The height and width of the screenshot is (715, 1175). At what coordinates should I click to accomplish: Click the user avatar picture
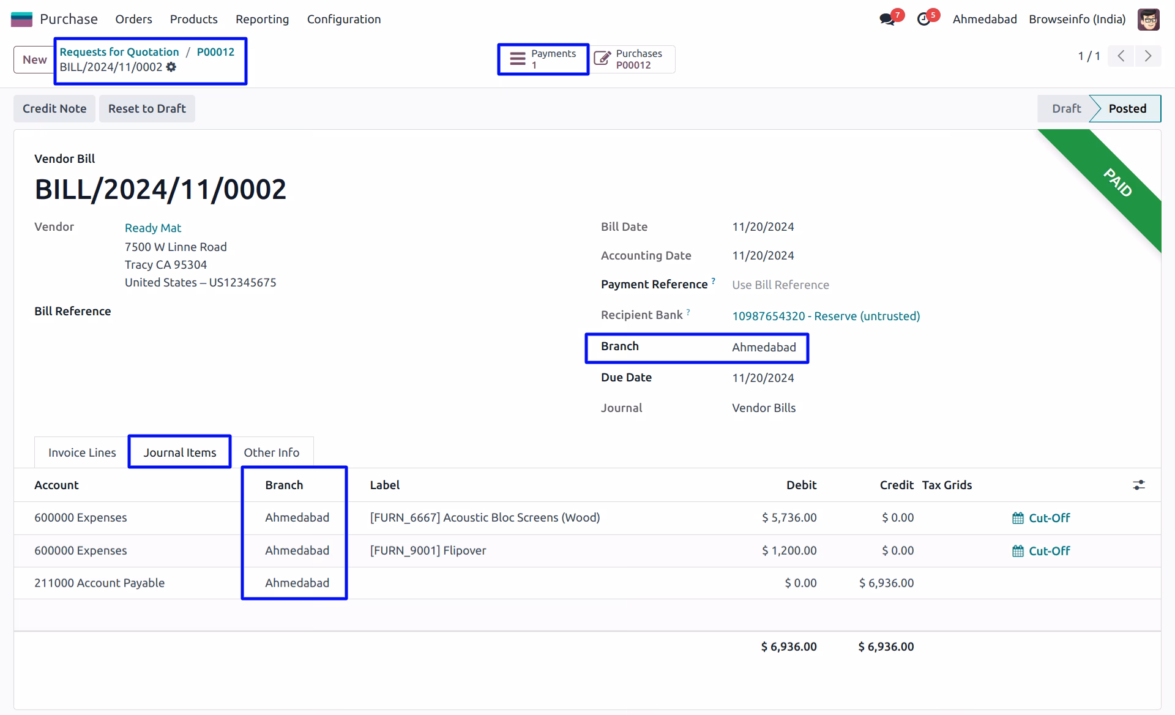click(x=1149, y=19)
